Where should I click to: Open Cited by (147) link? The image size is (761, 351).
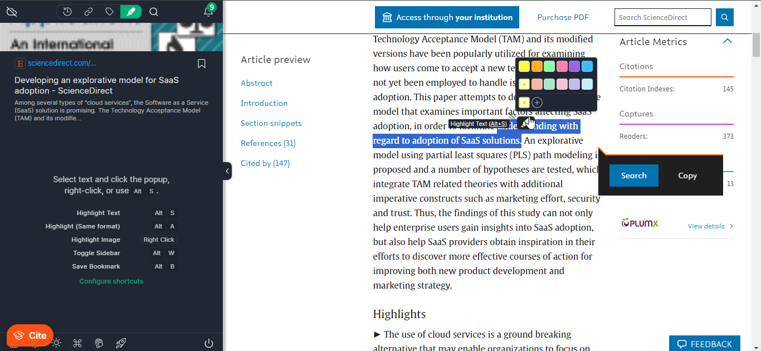tap(265, 163)
